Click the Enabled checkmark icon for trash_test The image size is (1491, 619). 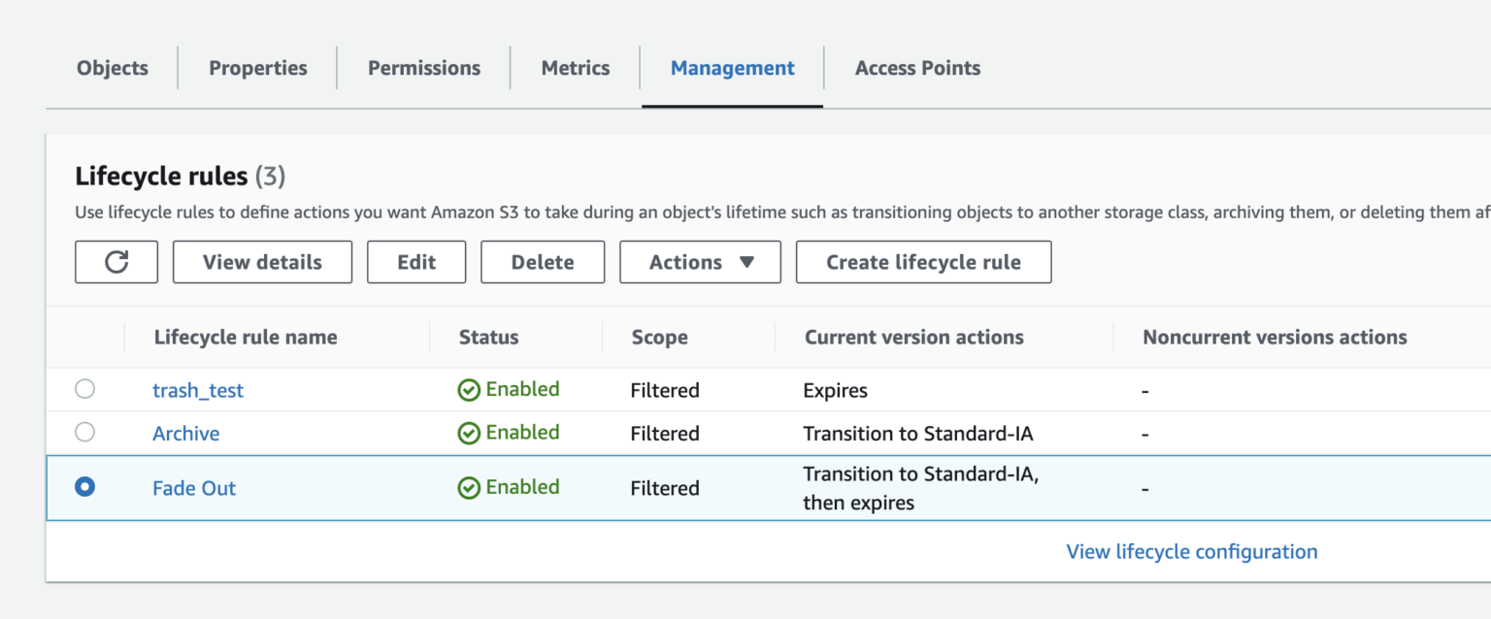click(469, 390)
